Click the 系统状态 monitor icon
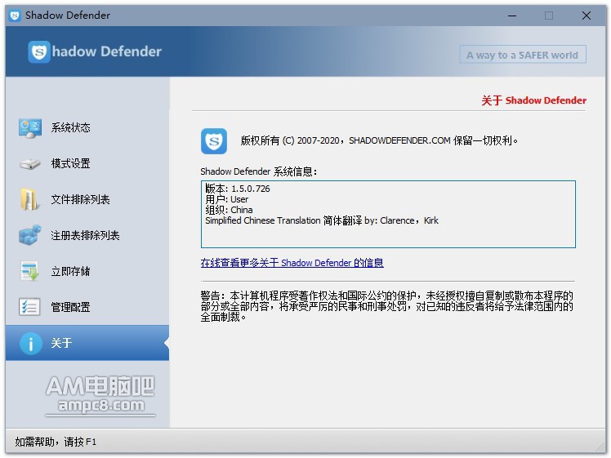The height and width of the screenshot is (458, 611). (x=30, y=128)
